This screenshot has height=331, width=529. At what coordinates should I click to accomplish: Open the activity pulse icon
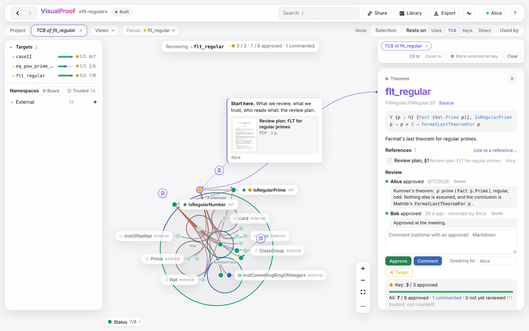pos(469,13)
